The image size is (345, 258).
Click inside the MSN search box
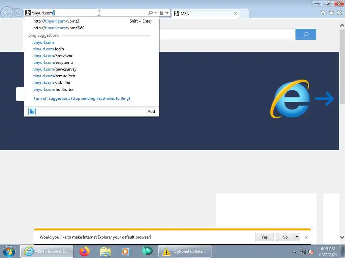227,34
